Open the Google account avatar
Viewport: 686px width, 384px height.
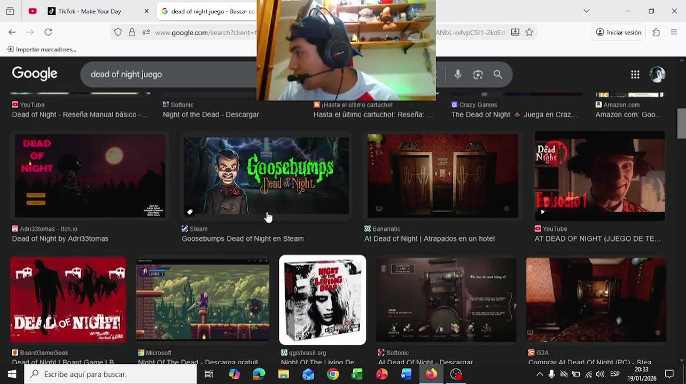pos(657,75)
